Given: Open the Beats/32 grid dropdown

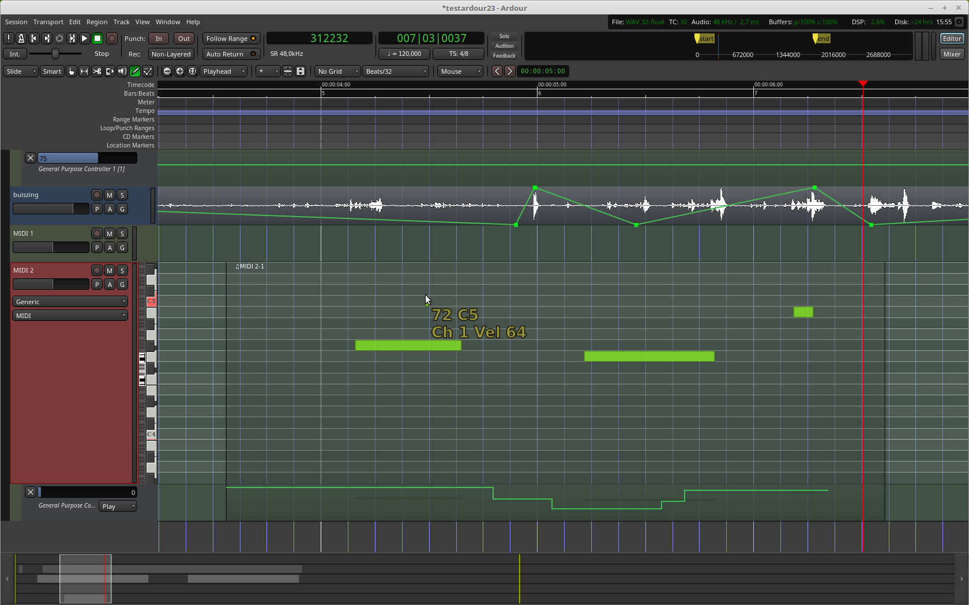Looking at the screenshot, I should pyautogui.click(x=396, y=71).
